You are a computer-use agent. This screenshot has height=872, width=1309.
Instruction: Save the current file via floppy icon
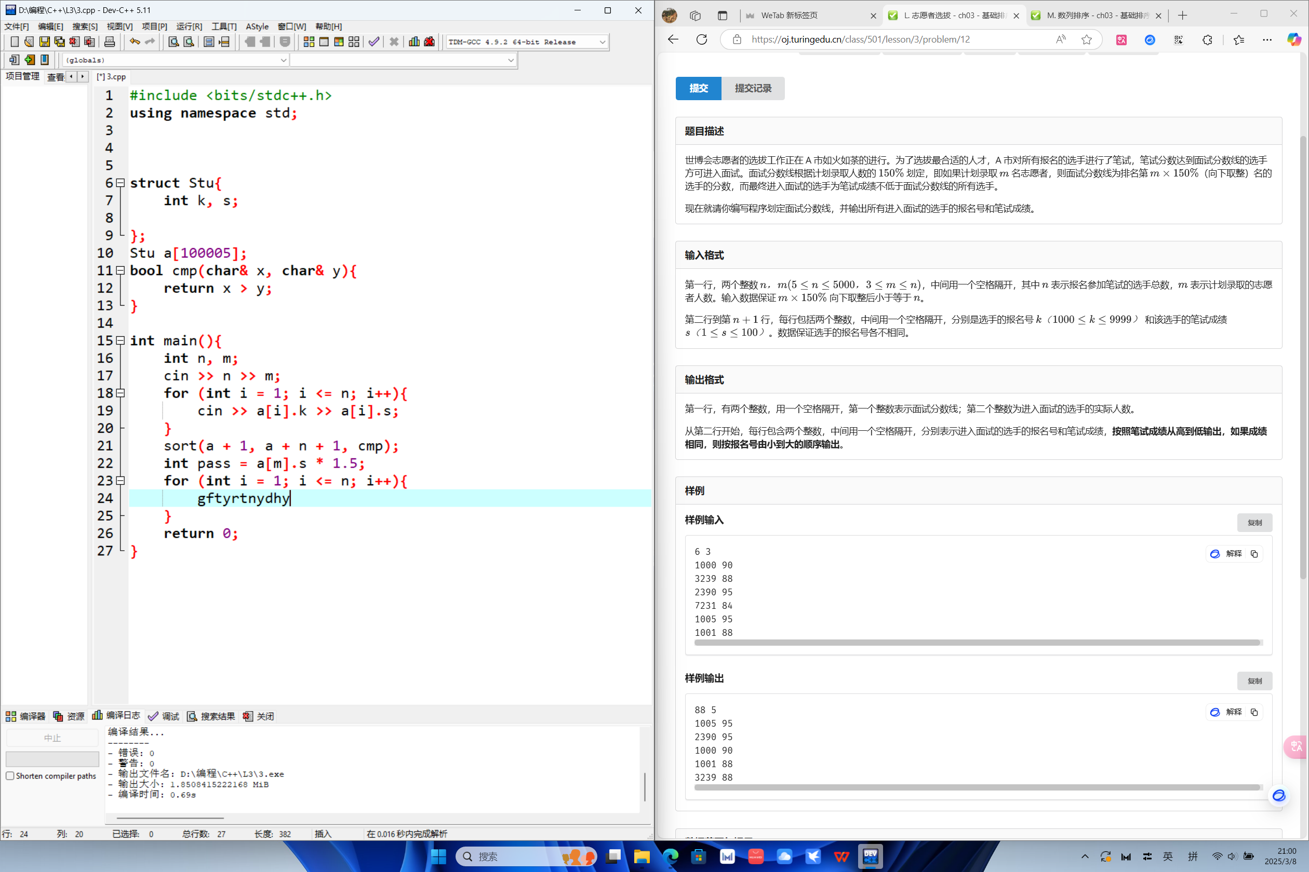(44, 42)
